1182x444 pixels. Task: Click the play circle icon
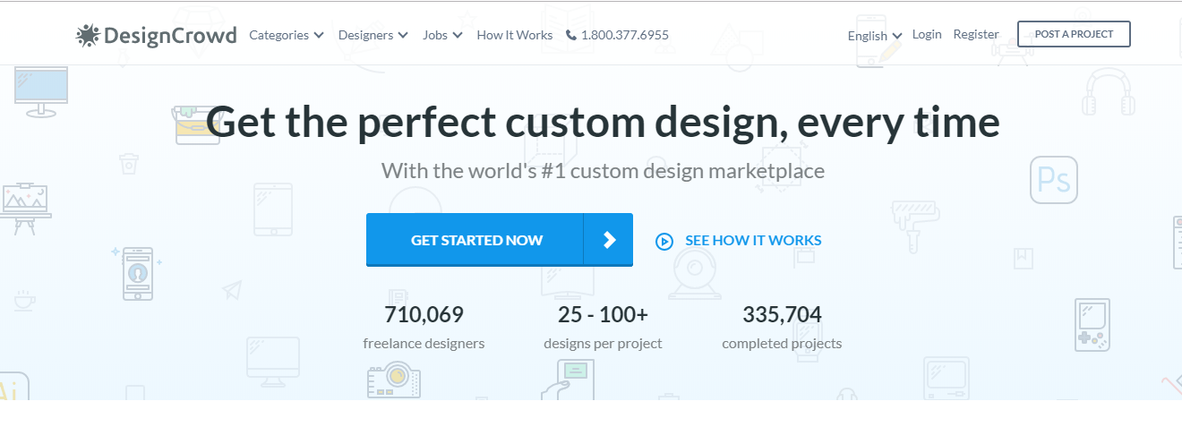coord(664,241)
